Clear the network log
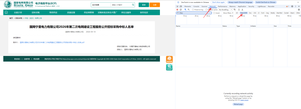This screenshot has width=301, height=109. [181, 10]
